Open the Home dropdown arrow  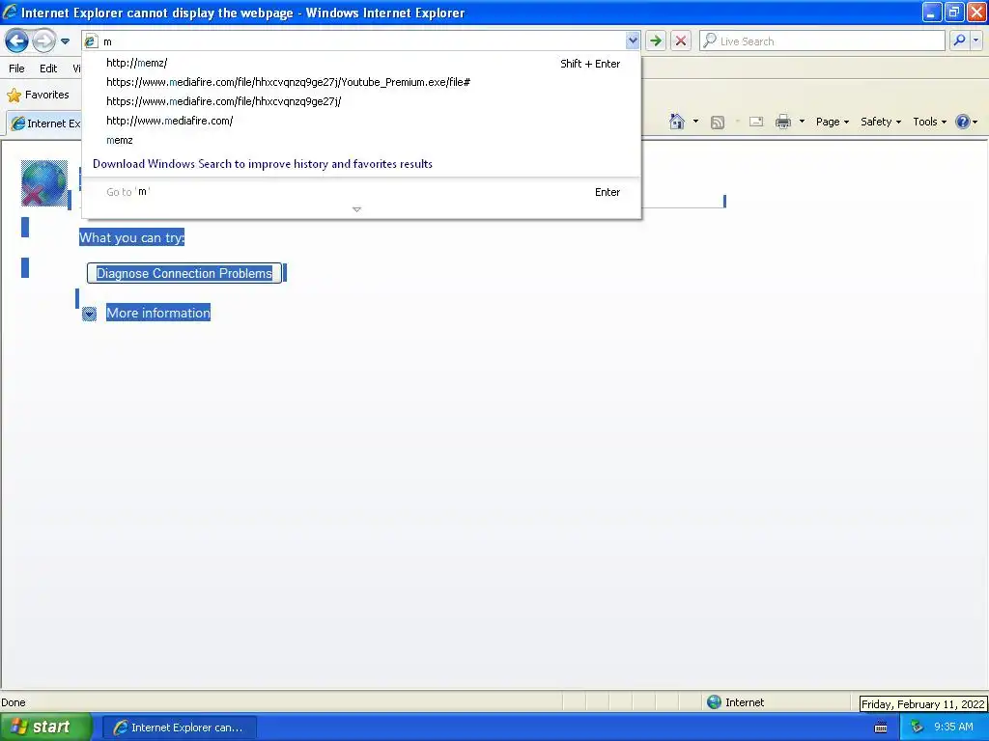(x=695, y=122)
